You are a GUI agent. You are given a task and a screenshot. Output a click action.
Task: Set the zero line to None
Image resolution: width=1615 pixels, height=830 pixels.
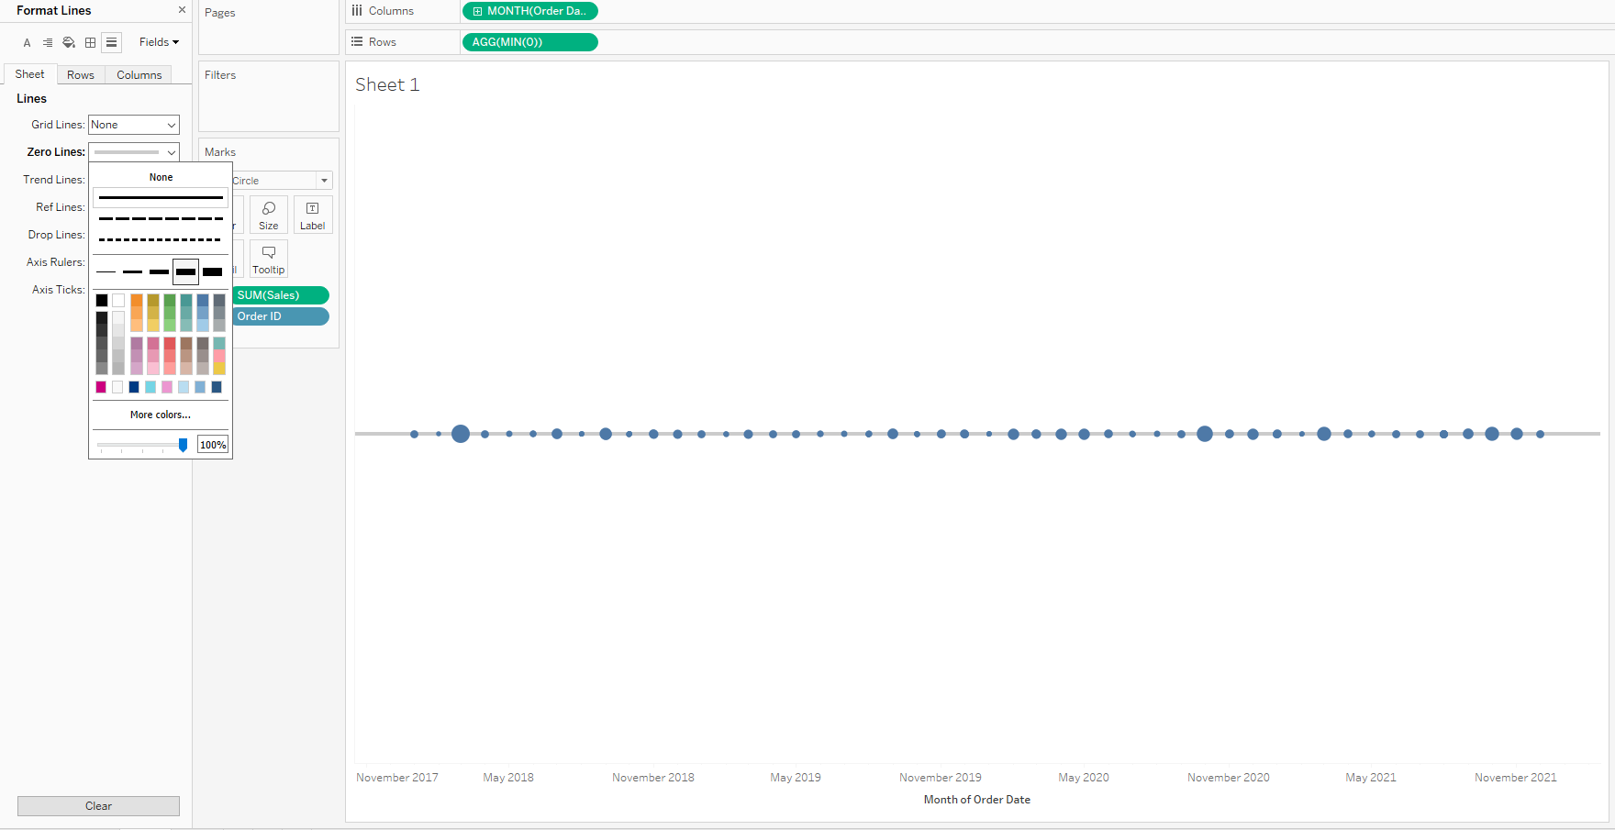(161, 177)
